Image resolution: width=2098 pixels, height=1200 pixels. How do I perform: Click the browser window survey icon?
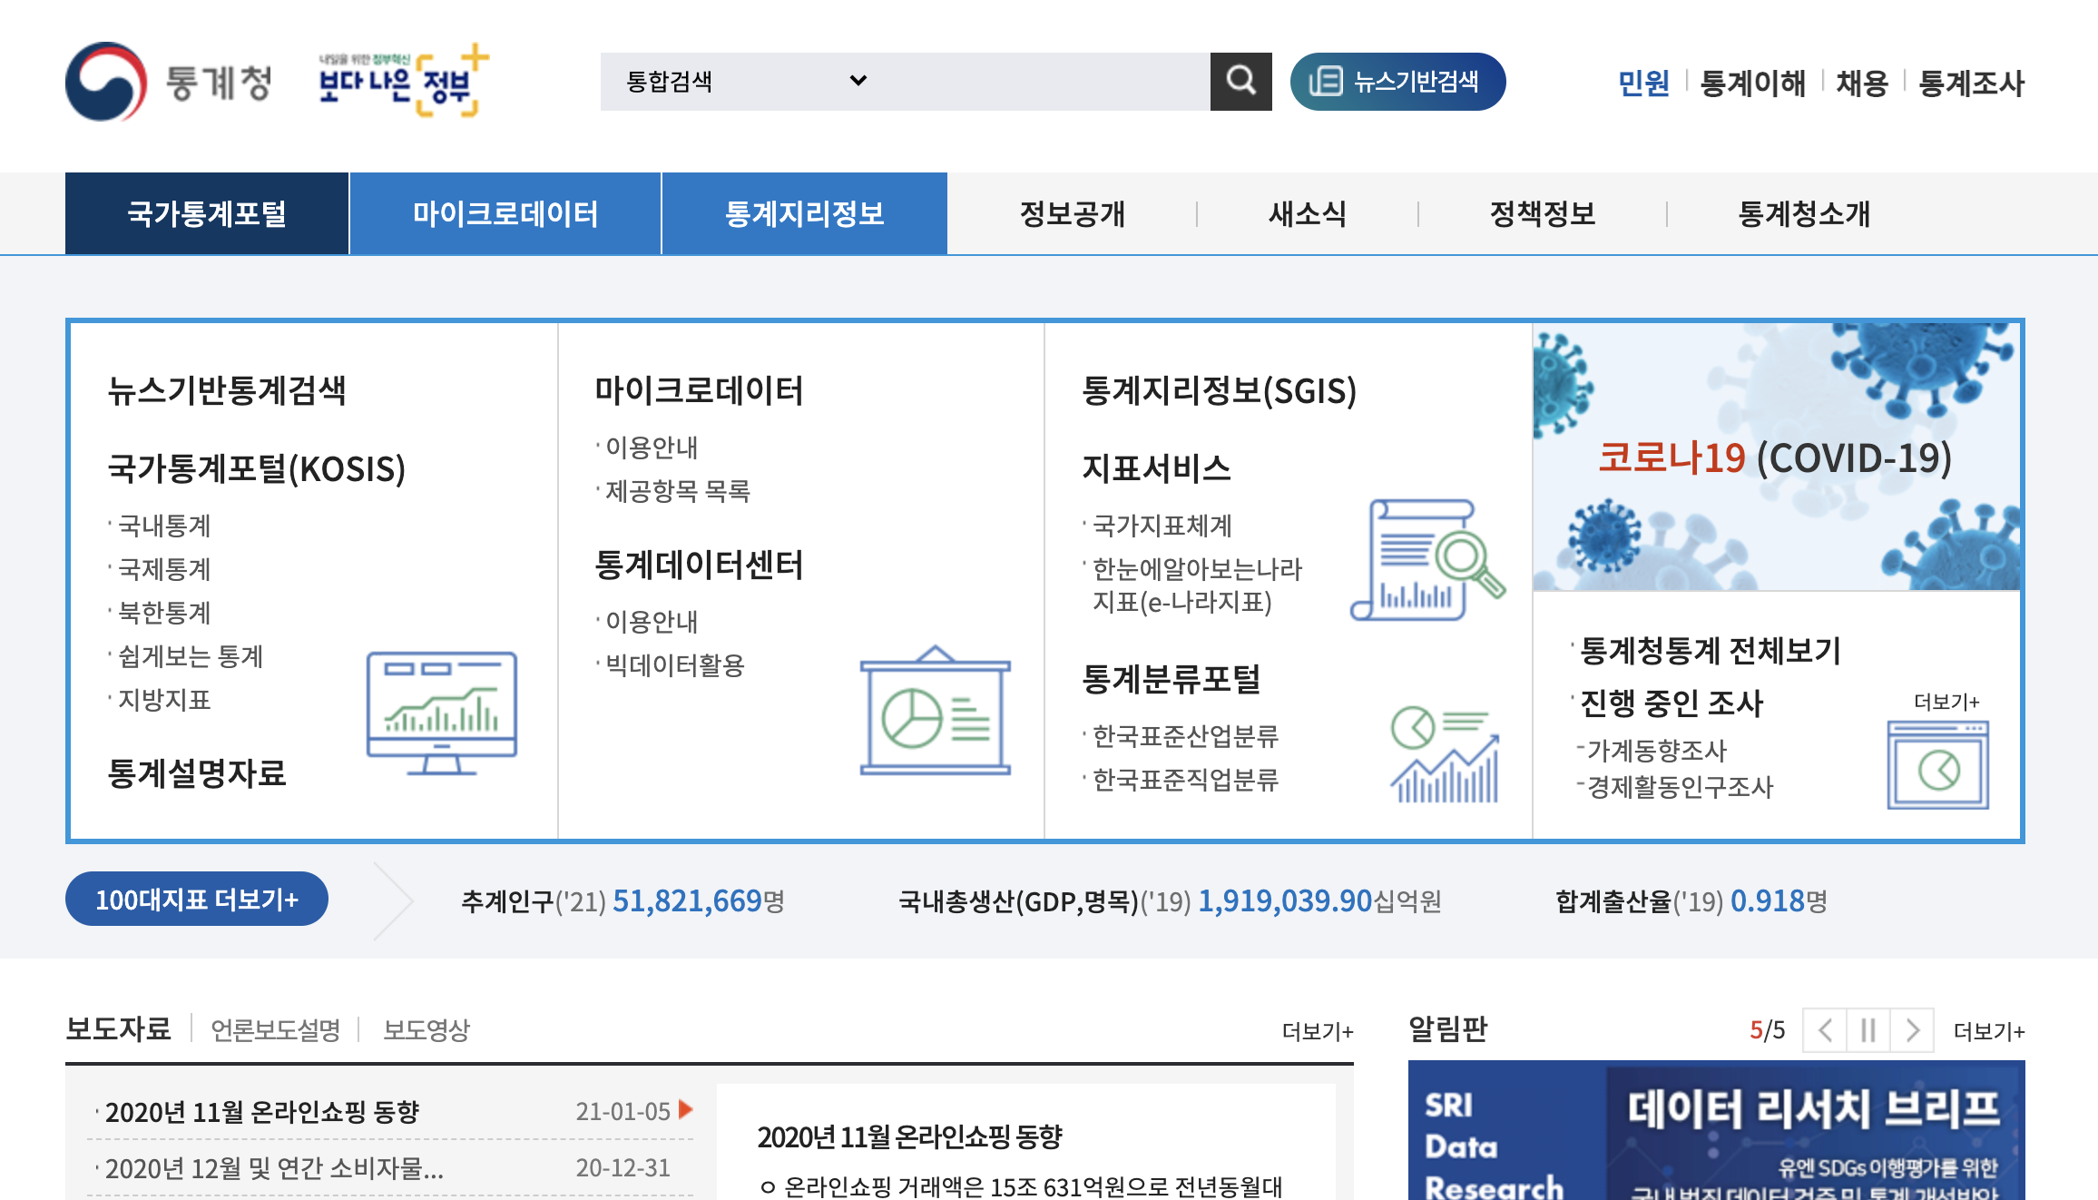pyautogui.click(x=1937, y=764)
